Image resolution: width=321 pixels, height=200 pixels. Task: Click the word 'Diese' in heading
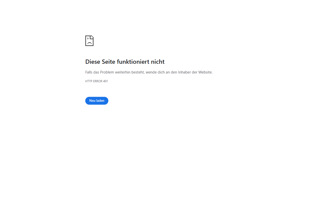pos(93,62)
